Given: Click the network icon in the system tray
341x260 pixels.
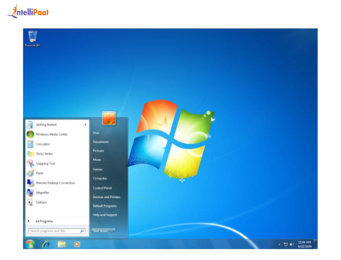Looking at the screenshot, I should [286, 244].
